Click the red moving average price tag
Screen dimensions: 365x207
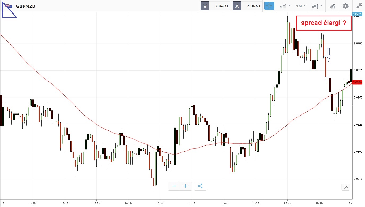(x=357, y=82)
